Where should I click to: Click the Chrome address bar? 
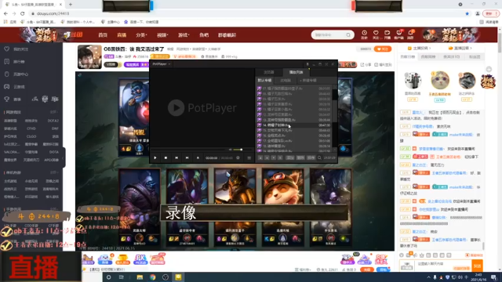(246, 13)
